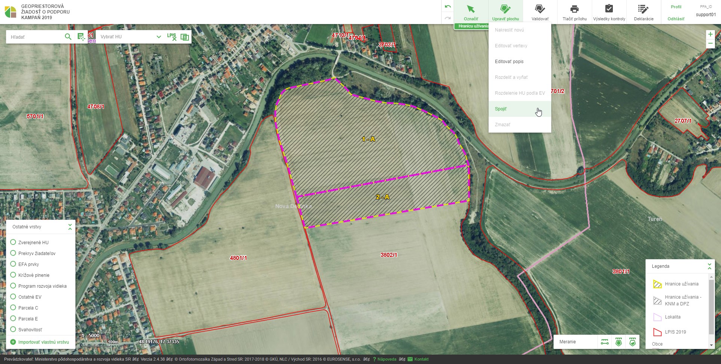Click the undo arrow icon

448,6
